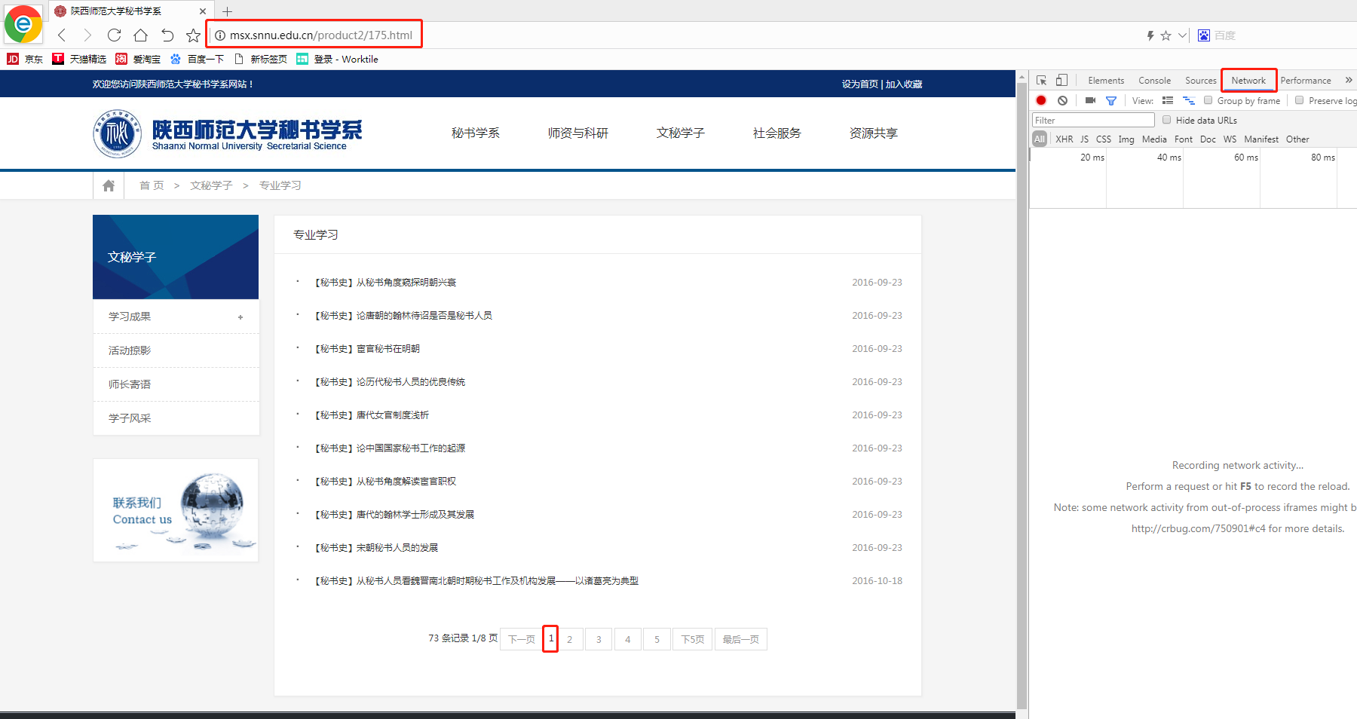This screenshot has height=719, width=1357.
Task: Click the DevTools inspect element icon
Action: click(x=1041, y=81)
